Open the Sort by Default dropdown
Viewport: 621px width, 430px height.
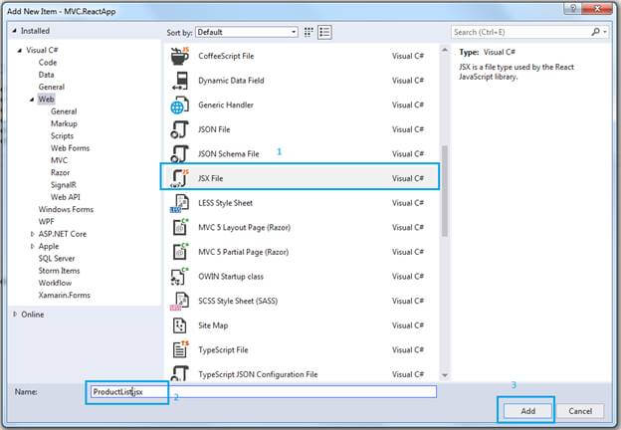pos(247,32)
